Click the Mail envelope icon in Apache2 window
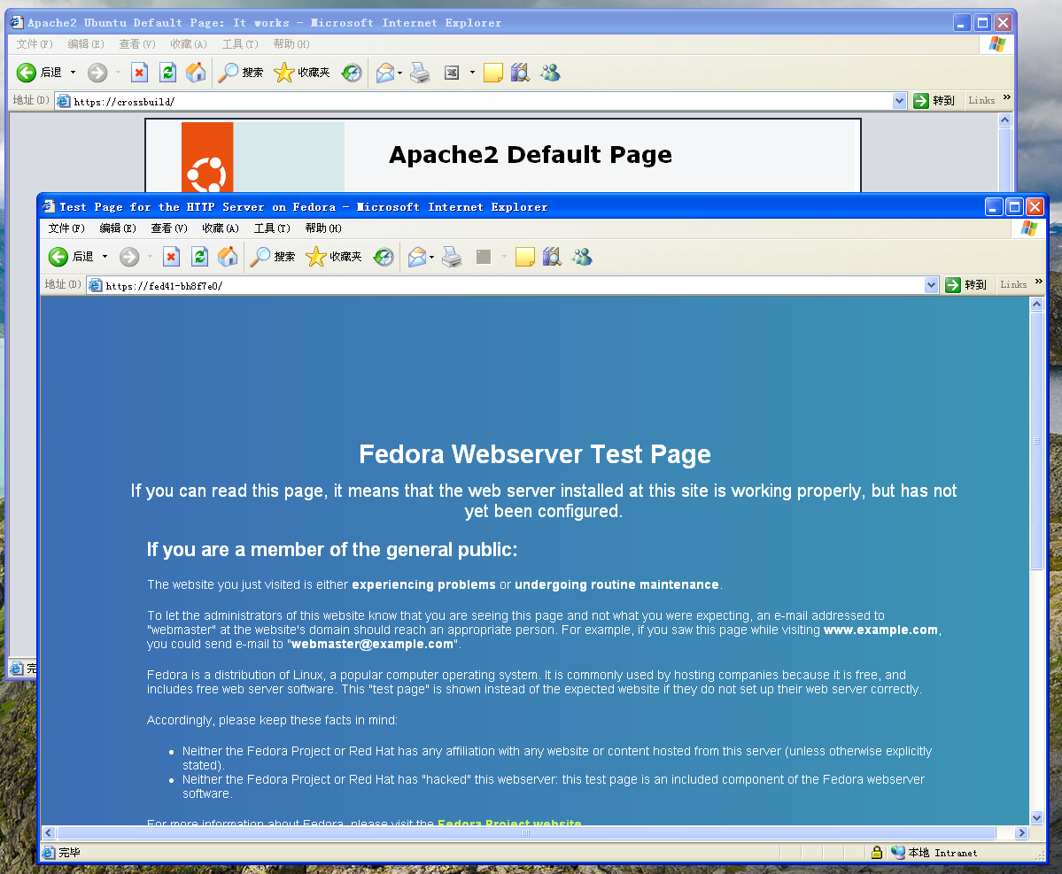The image size is (1062, 874). (385, 73)
